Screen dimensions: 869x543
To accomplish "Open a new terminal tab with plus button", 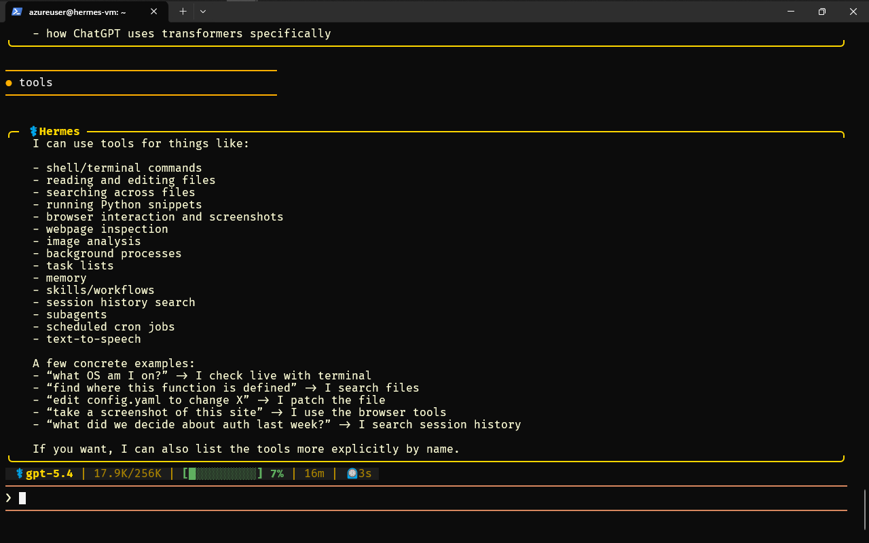I will click(183, 12).
